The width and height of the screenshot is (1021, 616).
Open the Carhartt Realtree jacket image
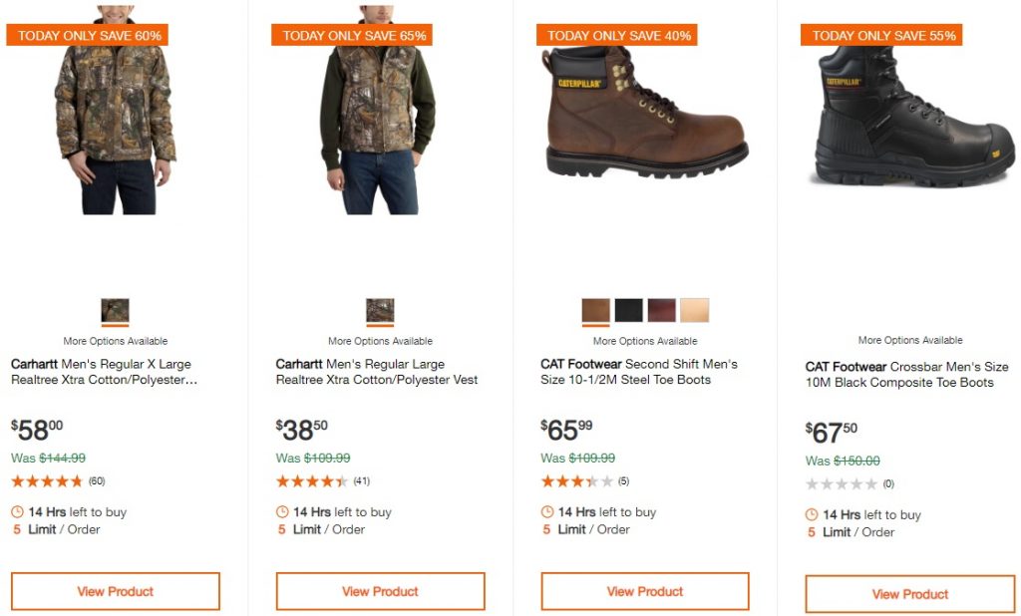click(118, 120)
